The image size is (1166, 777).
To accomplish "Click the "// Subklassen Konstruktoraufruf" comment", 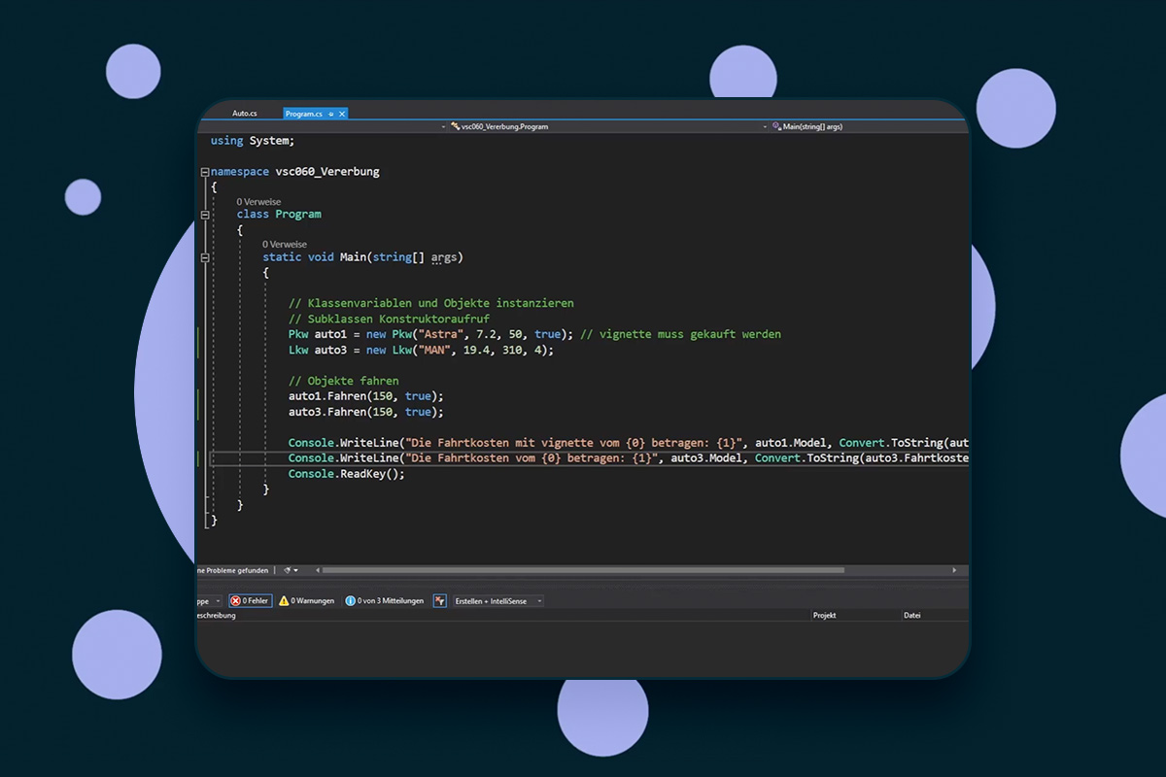I will pos(389,319).
